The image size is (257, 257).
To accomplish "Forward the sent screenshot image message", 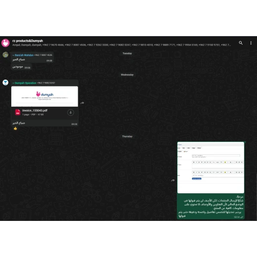I will click(172, 180).
